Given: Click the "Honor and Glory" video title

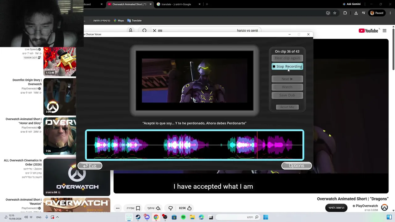Looking at the screenshot, I should click(23, 121).
